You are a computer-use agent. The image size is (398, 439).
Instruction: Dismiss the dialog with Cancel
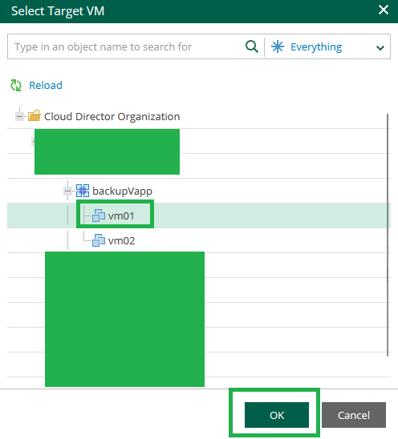click(354, 415)
